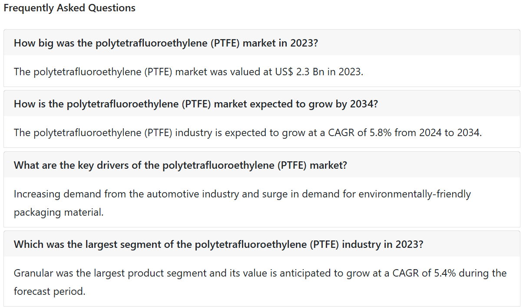The height and width of the screenshot is (307, 523).
Task: Click the 'Frequently Asked Questions' heading
Action: [x=70, y=8]
